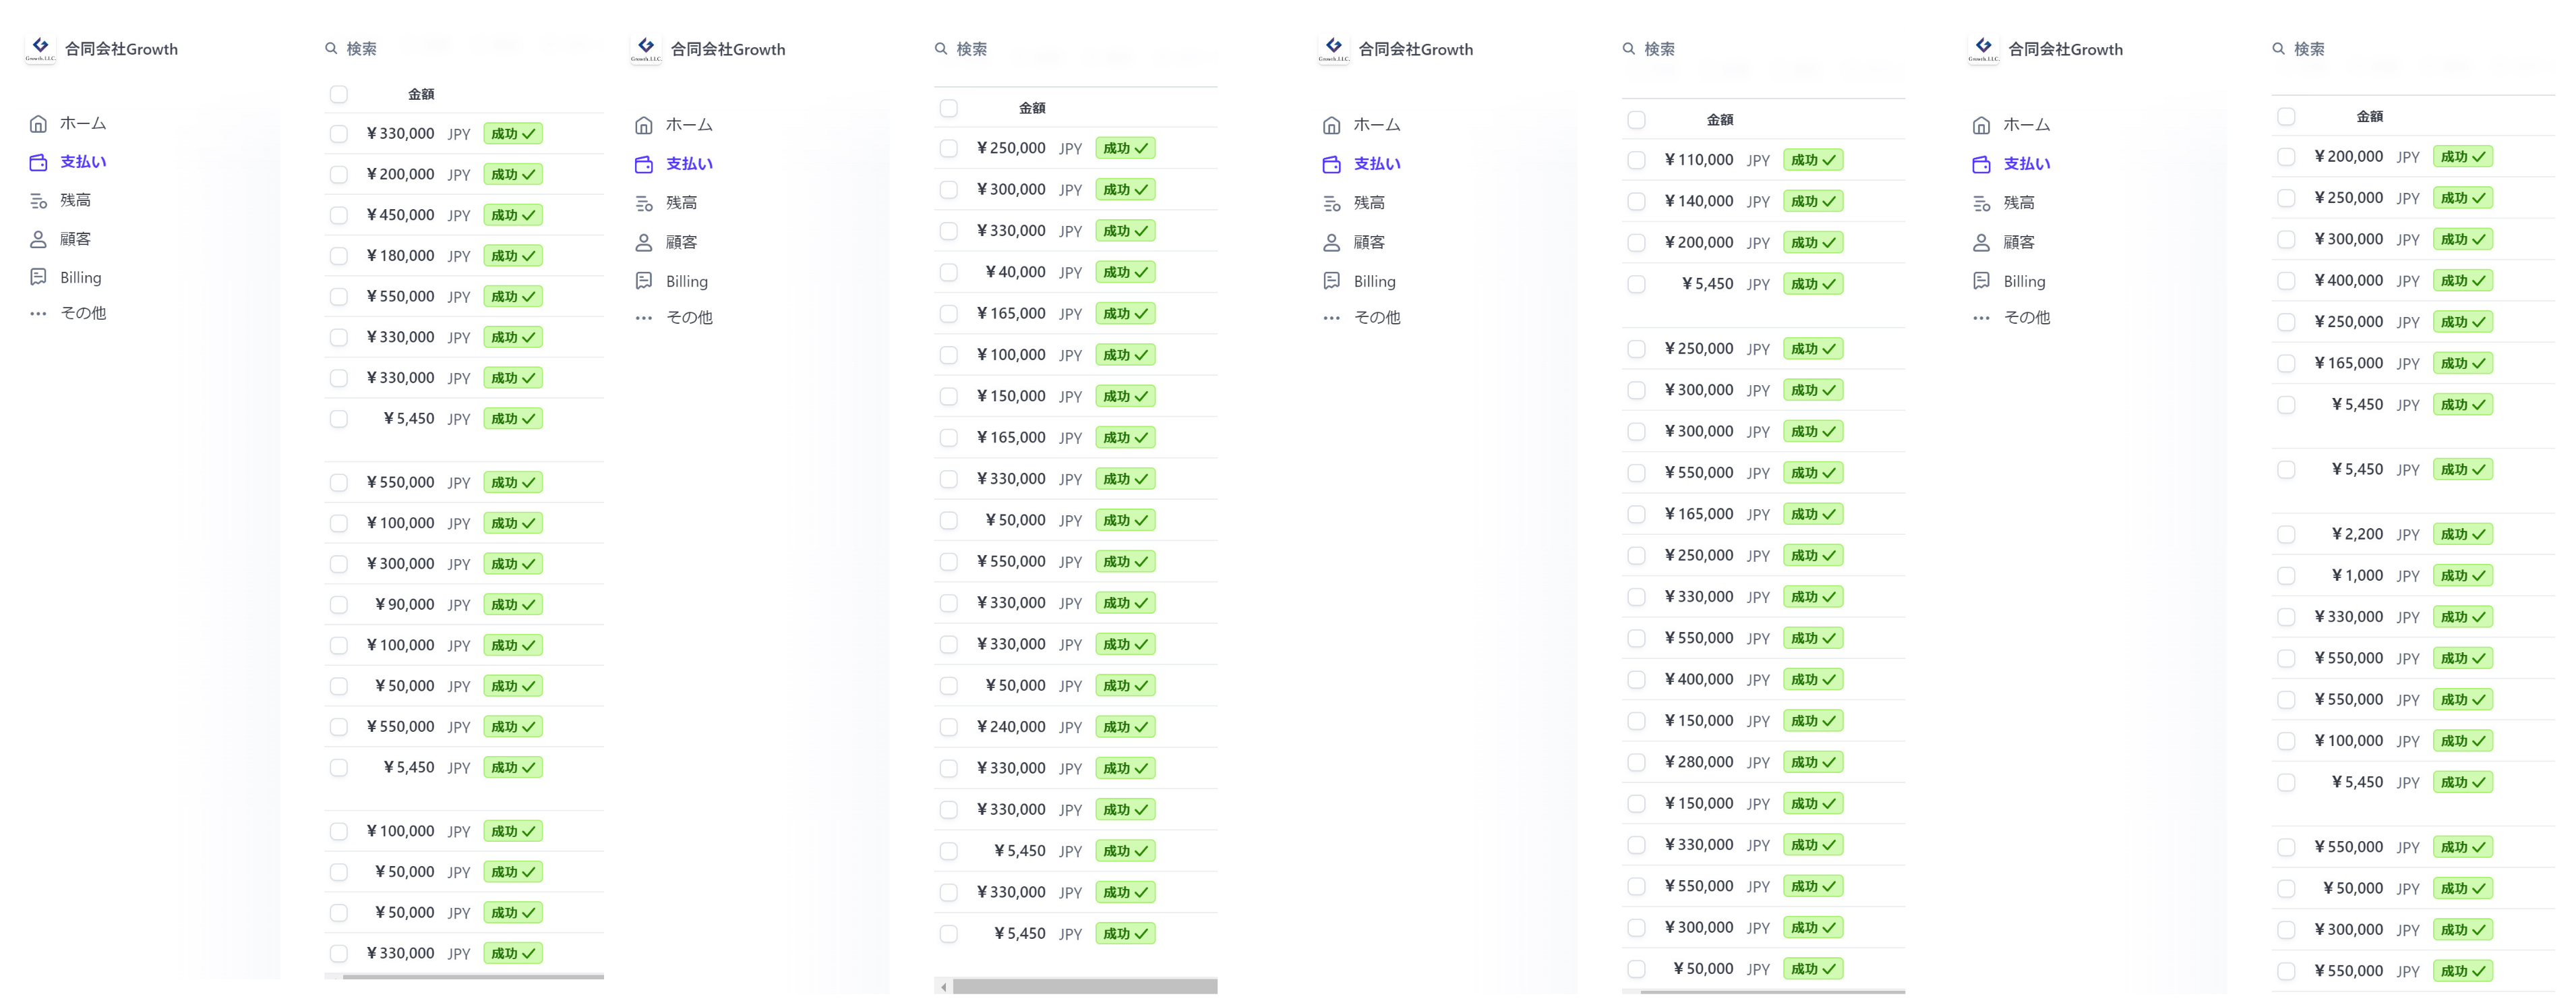
Task: Click 成功 checkmark badge on ¥40,000 row
Action: point(1125,273)
